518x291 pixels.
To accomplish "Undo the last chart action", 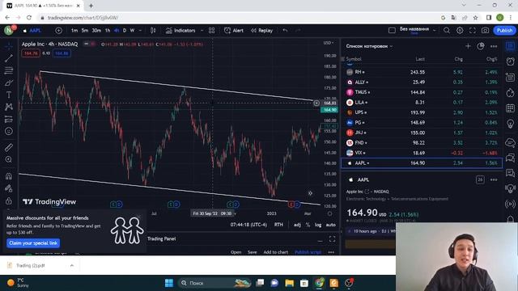I will coord(285,31).
